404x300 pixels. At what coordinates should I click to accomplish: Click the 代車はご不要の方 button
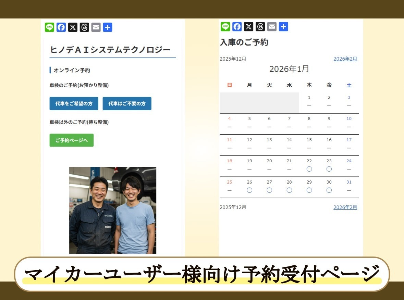coord(127,103)
